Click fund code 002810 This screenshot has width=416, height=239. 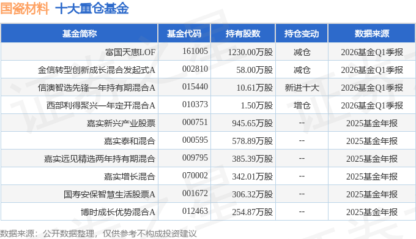tap(195, 69)
